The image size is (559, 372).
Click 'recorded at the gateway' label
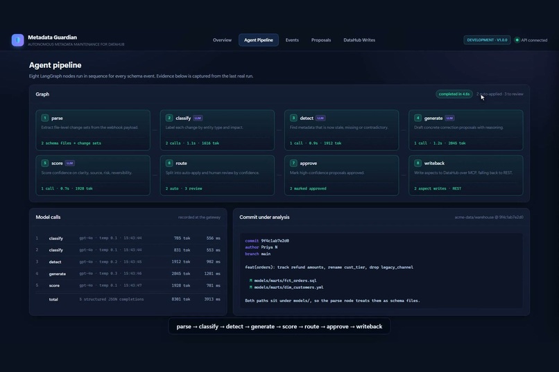(199, 217)
